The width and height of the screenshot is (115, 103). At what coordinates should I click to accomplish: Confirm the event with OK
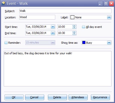point(14,97)
